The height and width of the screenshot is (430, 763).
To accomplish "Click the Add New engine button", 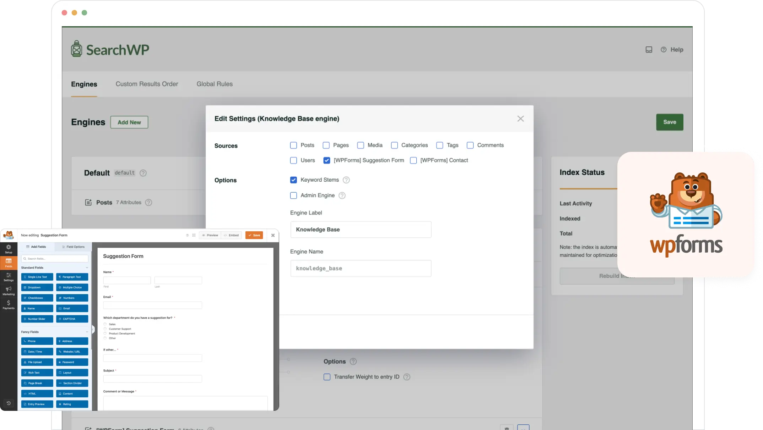I will click(x=129, y=122).
